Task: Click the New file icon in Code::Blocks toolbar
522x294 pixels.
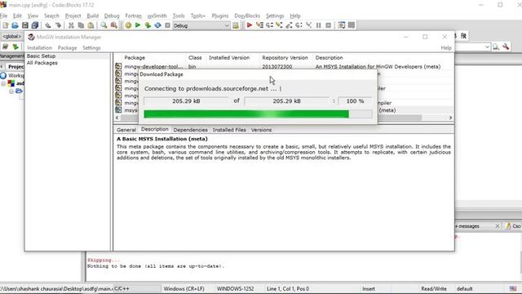Action: [x=6, y=25]
